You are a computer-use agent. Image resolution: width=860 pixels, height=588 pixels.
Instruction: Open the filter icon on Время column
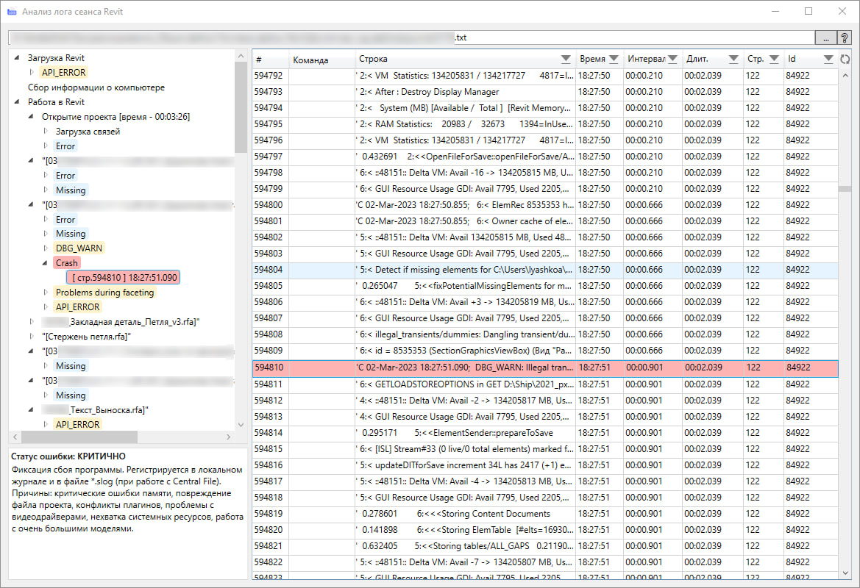click(613, 60)
